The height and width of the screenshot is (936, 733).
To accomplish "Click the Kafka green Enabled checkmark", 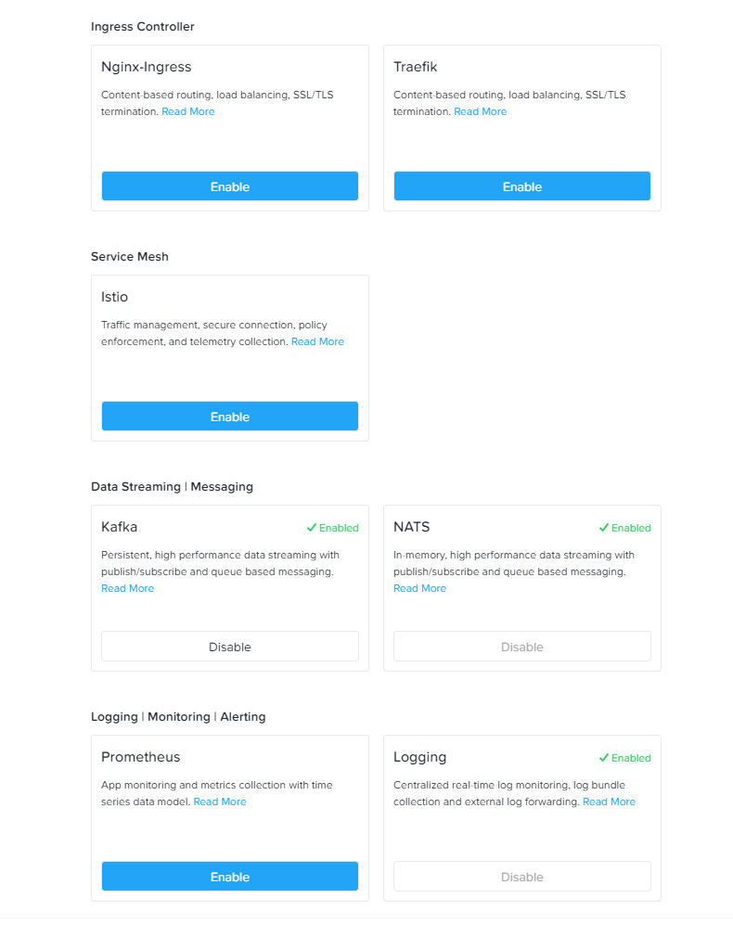I will point(312,528).
